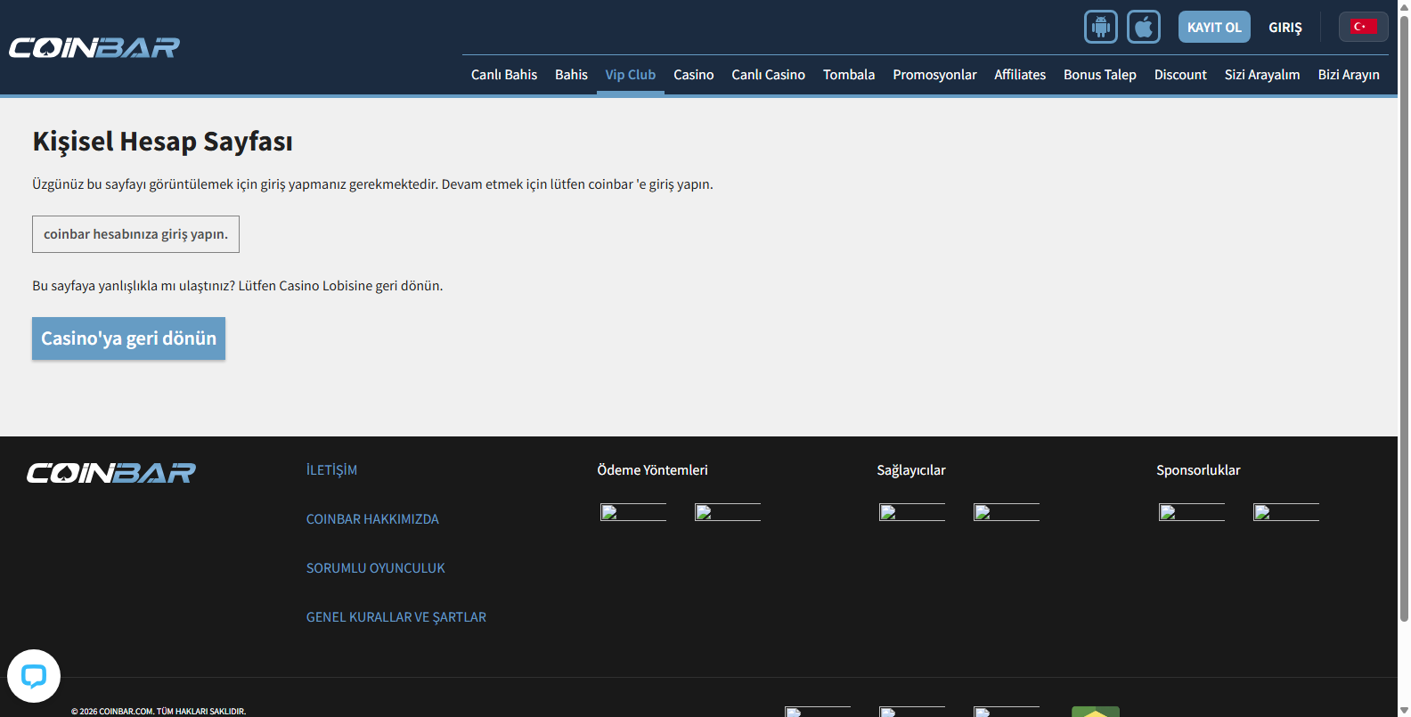The height and width of the screenshot is (717, 1411).
Task: Open the Promosyonlar menu item
Action: pos(934,75)
